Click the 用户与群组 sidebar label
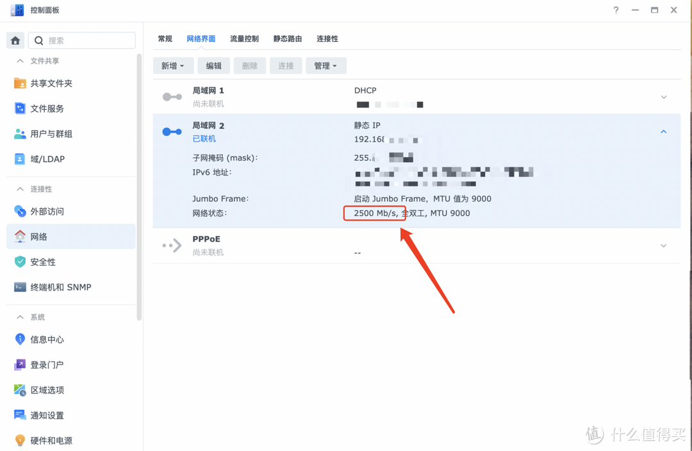This screenshot has width=692, height=451. click(x=51, y=134)
